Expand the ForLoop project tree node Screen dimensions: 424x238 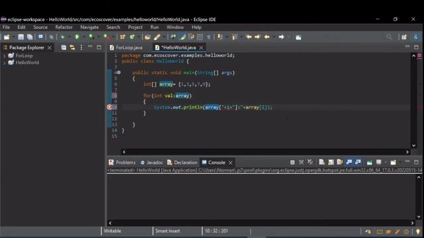(x=5, y=56)
